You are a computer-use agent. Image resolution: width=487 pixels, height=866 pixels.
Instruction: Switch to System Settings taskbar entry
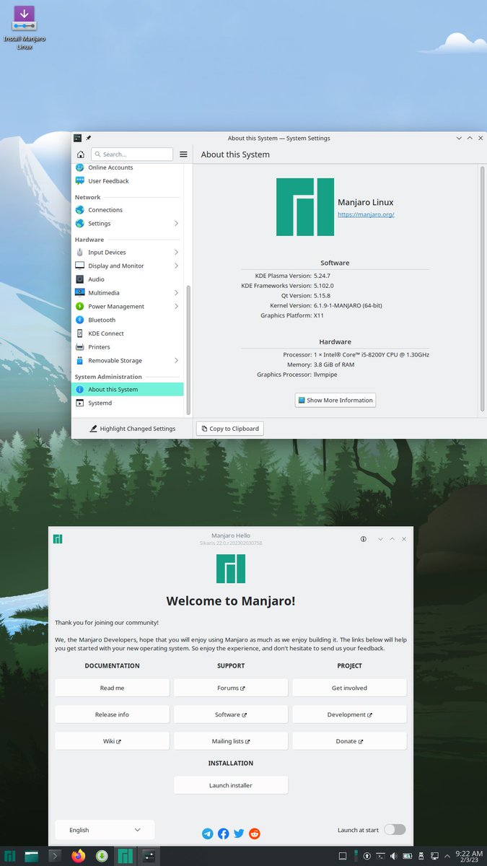point(149,856)
